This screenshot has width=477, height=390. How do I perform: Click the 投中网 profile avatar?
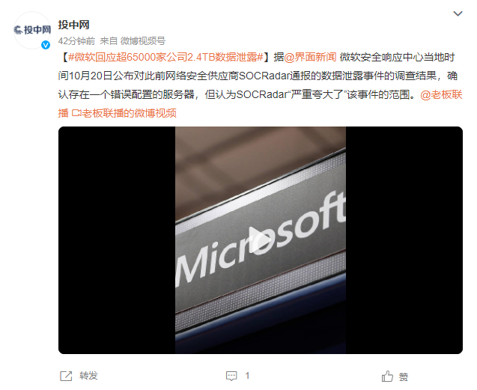[x=32, y=30]
